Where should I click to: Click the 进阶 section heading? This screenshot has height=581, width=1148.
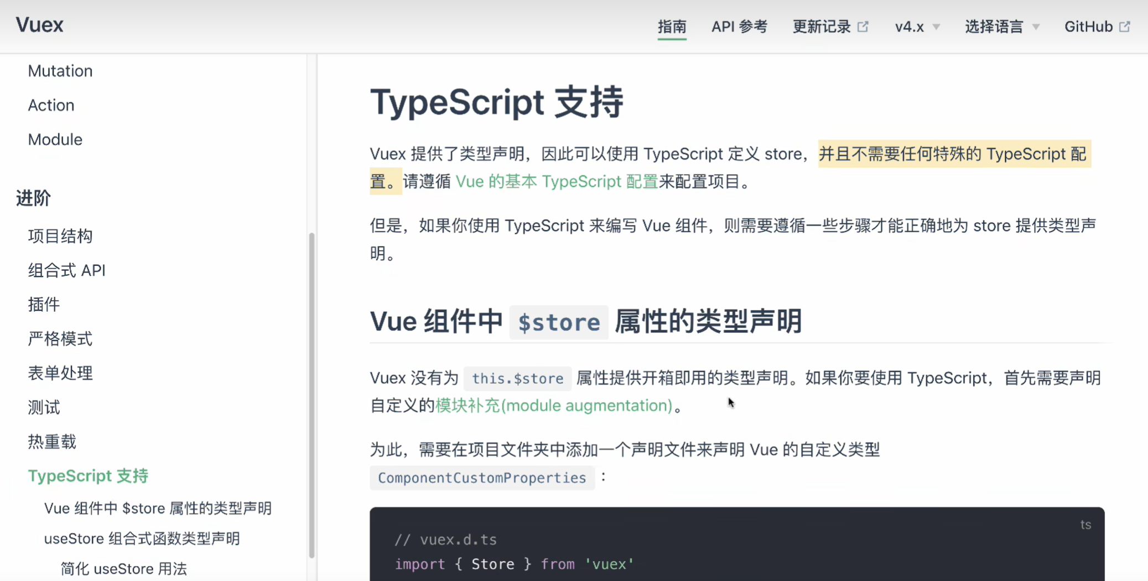click(x=33, y=198)
